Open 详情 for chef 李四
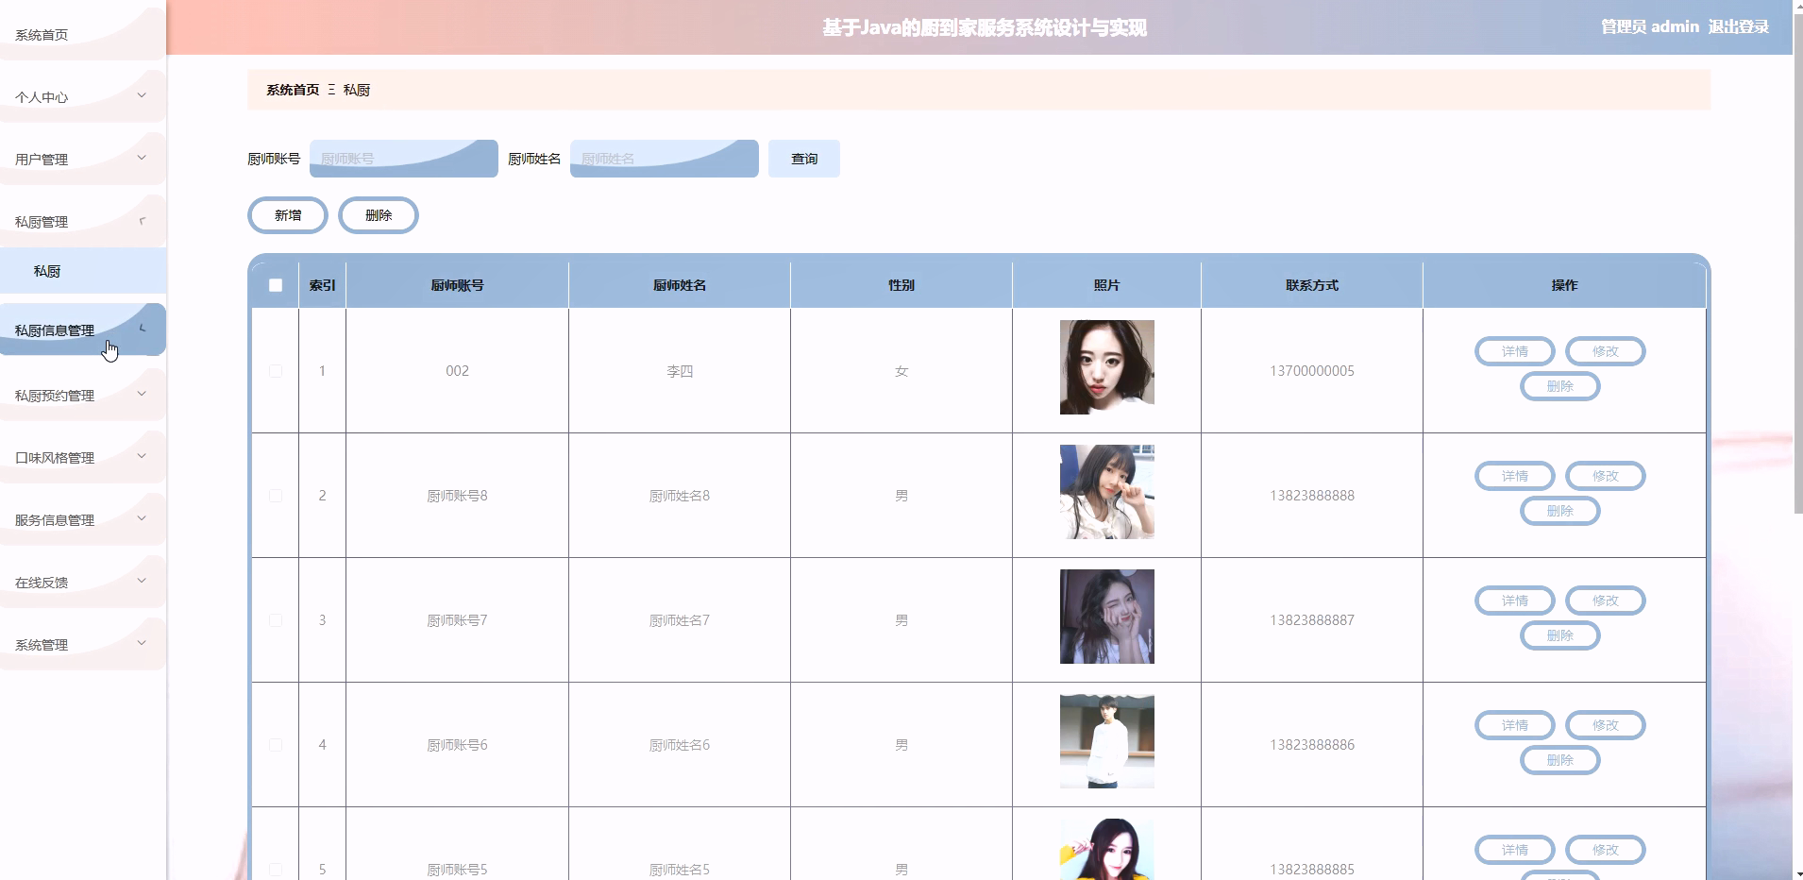Screen dimensions: 1803x880 1514,350
